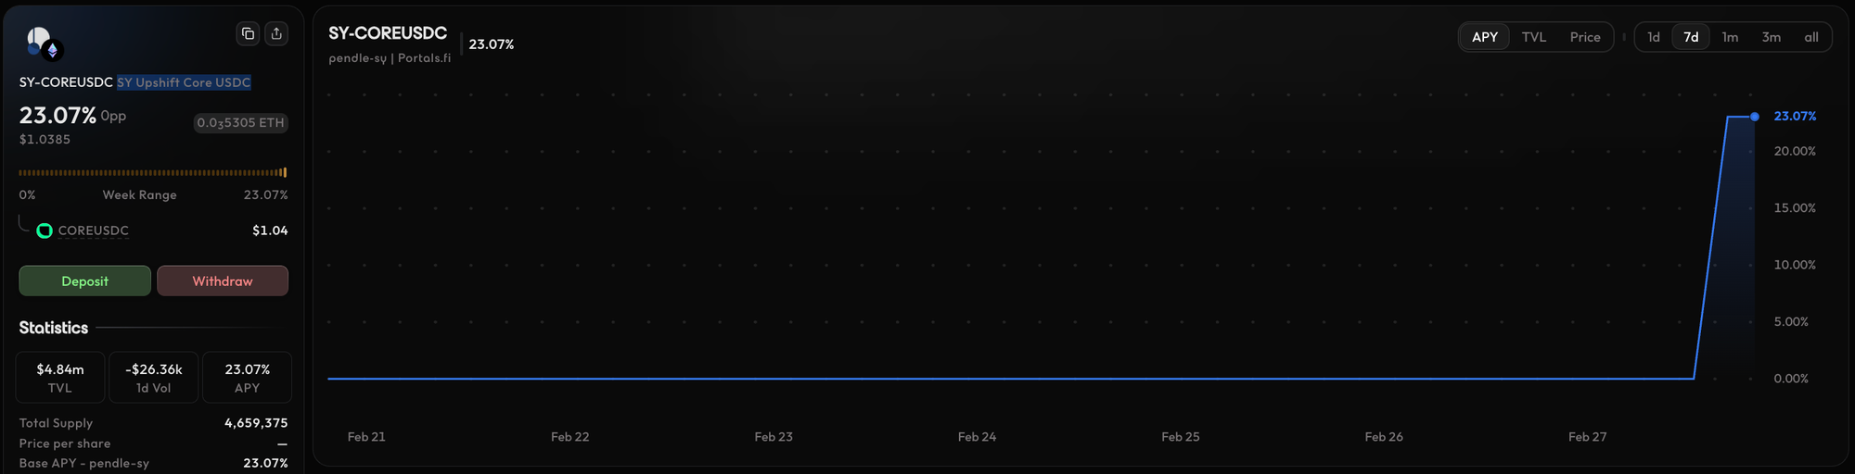The width and height of the screenshot is (1855, 474).
Task: Click the highlighted SY Upshift Core USDC text
Action: 184,82
